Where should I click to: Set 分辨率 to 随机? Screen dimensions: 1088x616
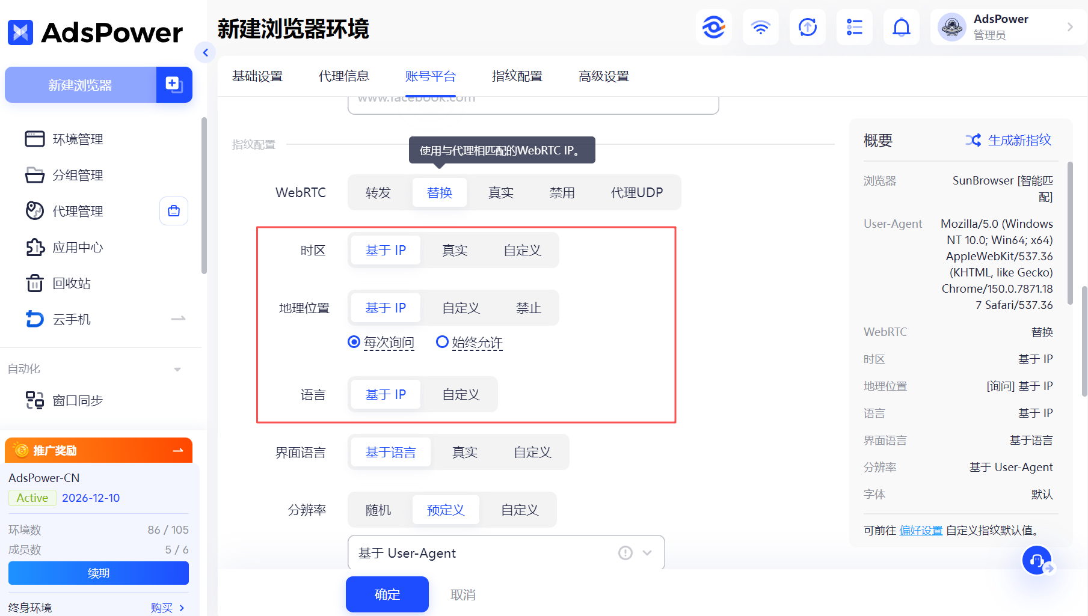(x=378, y=510)
